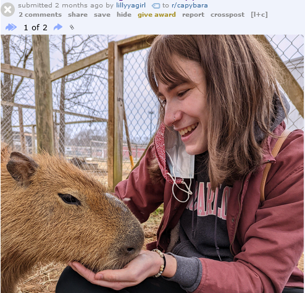Click the word 'submitted' in the tagline
Image resolution: width=305 pixels, height=293 pixels.
[x=35, y=6]
